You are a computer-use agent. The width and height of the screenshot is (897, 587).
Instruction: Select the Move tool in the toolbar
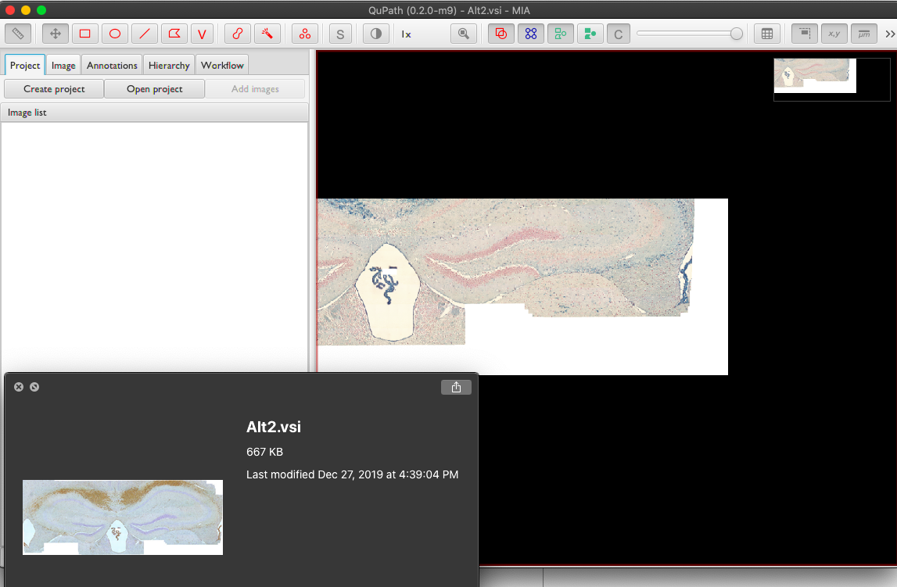55,34
